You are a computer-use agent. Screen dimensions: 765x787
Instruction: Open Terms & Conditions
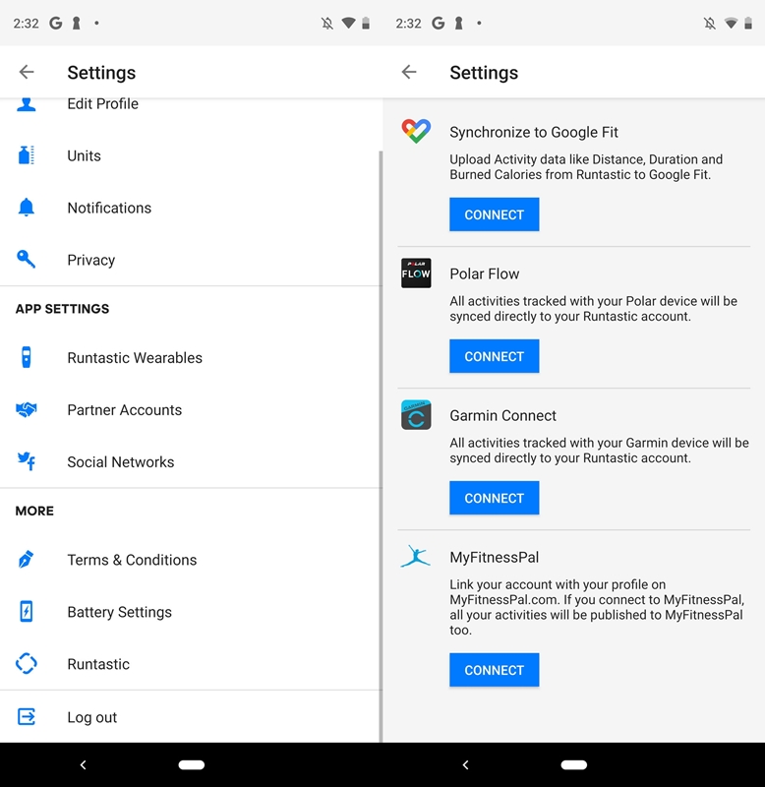(x=191, y=560)
